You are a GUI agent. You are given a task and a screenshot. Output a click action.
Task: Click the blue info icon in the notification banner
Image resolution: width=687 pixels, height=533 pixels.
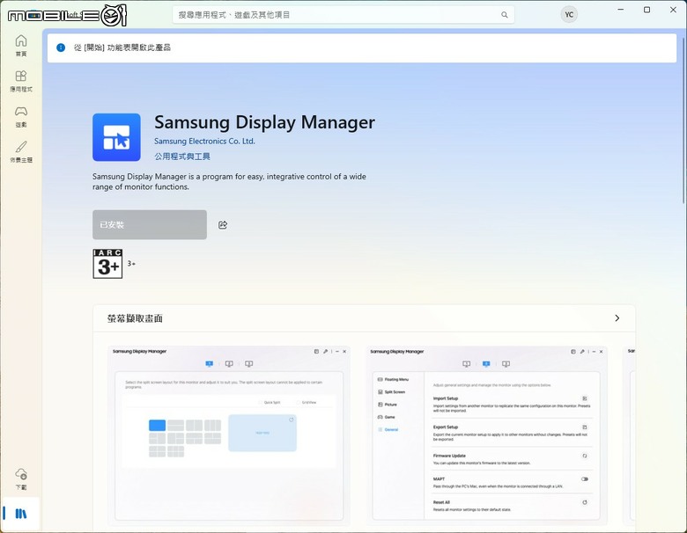coord(61,47)
